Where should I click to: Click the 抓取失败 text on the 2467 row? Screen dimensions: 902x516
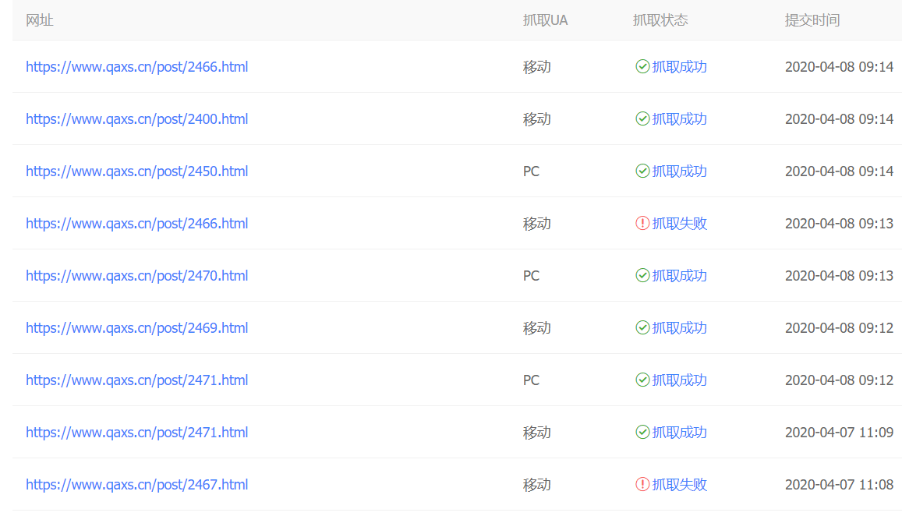click(677, 484)
